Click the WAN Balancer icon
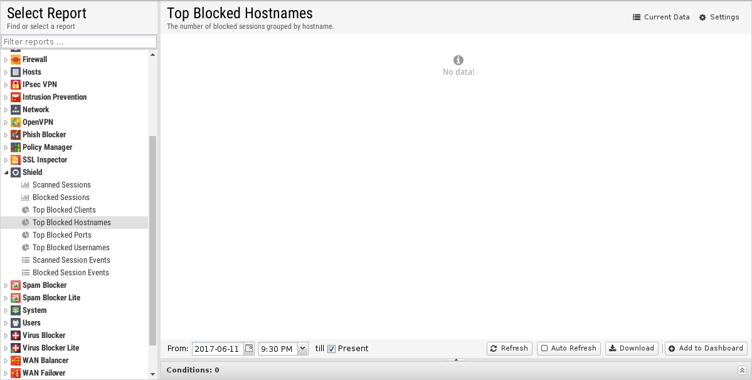The image size is (752, 380). tap(15, 361)
